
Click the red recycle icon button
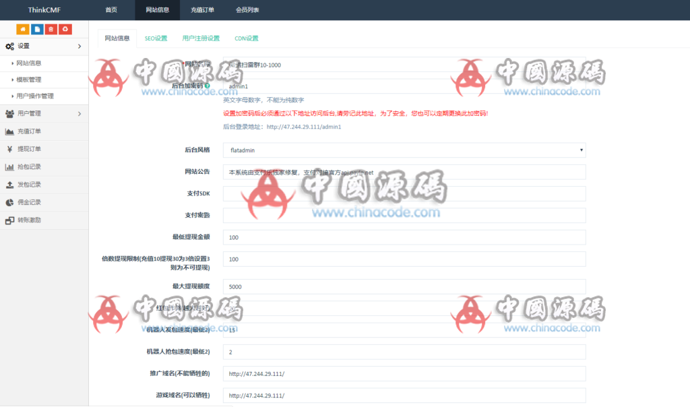(x=65, y=29)
